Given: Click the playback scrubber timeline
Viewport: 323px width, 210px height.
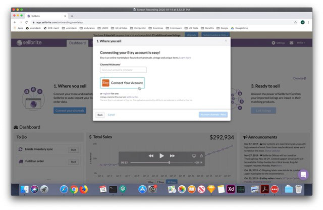Looking at the screenshot, I should [x=161, y=163].
